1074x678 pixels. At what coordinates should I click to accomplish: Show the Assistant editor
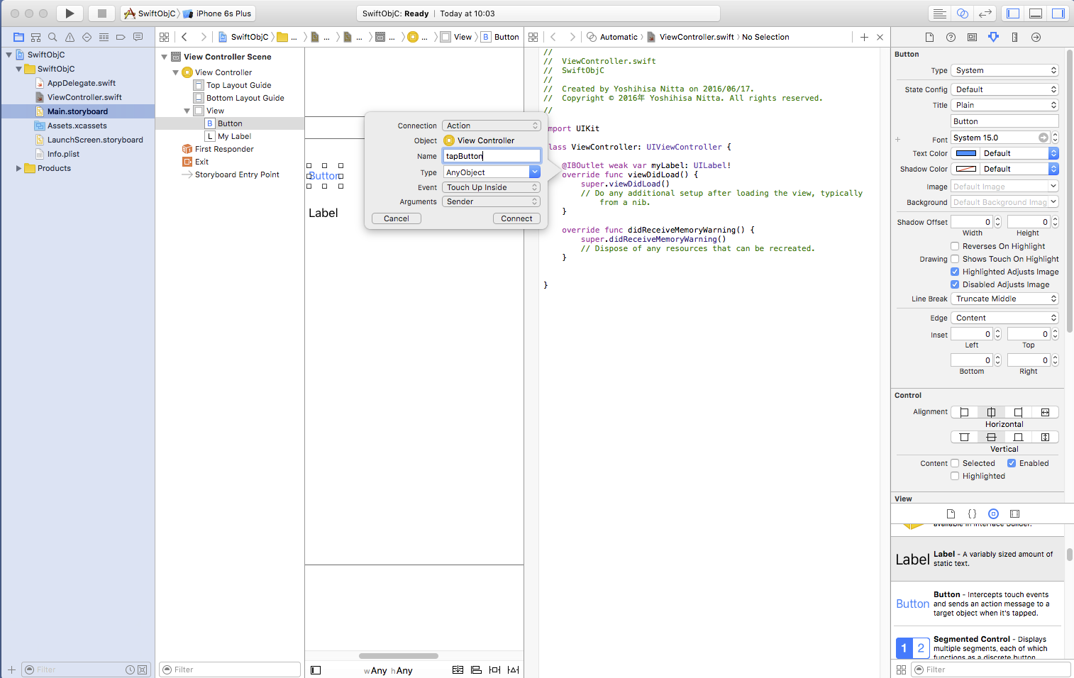point(962,13)
